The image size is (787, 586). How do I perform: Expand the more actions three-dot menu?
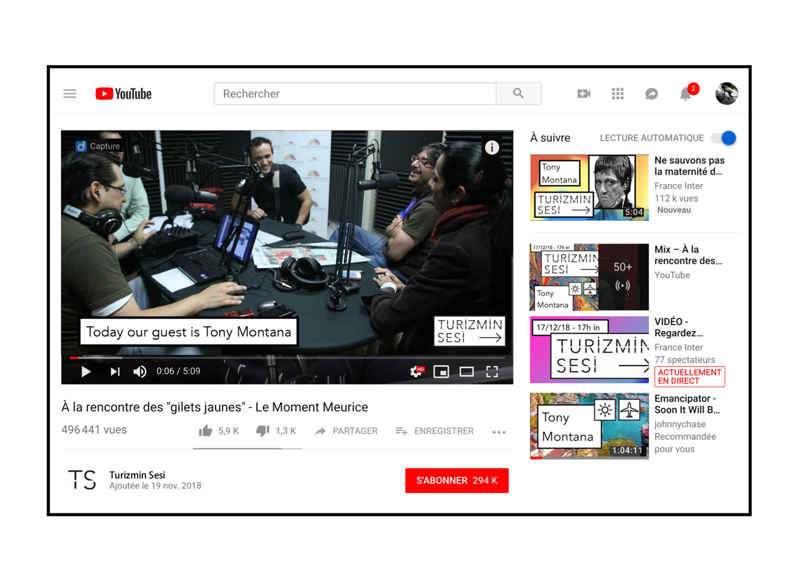coord(499,432)
